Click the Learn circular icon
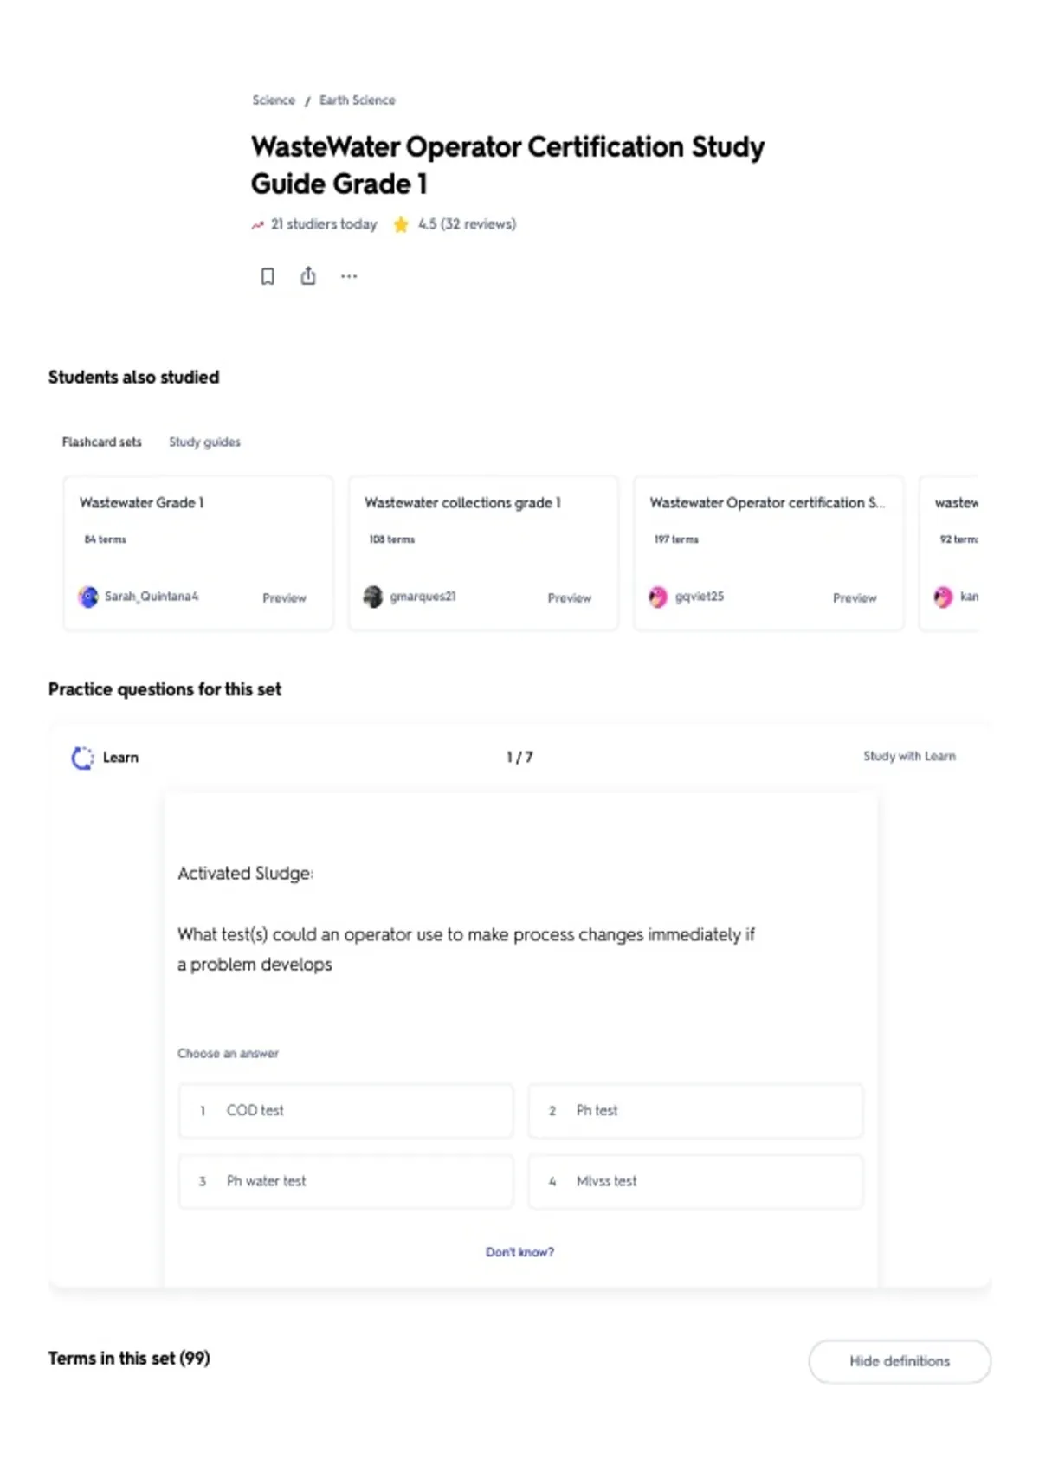The width and height of the screenshot is (1039, 1472). pos(82,758)
